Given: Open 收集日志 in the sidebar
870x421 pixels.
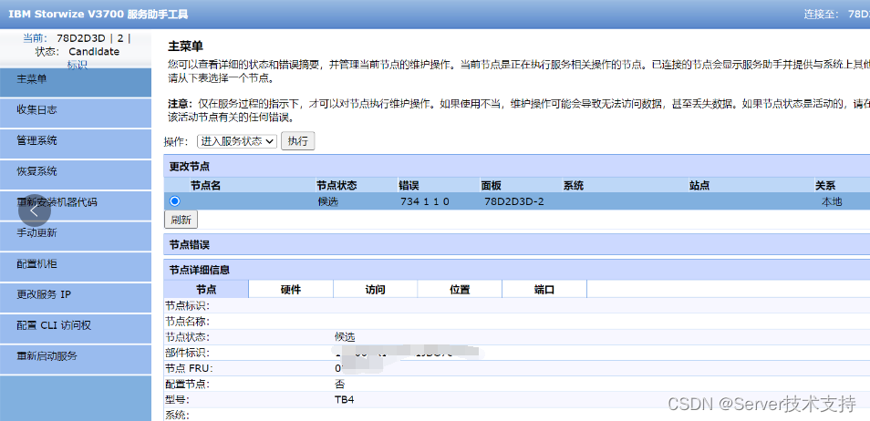Looking at the screenshot, I should (x=76, y=113).
